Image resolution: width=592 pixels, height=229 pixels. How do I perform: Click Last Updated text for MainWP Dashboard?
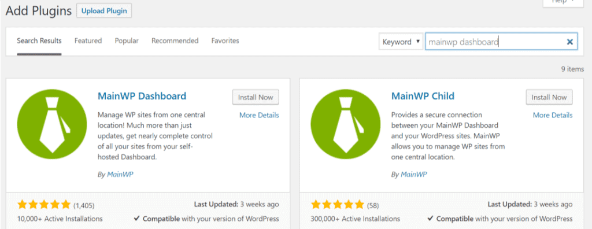tap(236, 205)
